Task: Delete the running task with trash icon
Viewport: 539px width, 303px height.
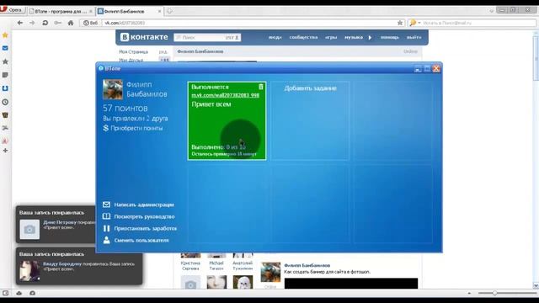Action: 261,87
